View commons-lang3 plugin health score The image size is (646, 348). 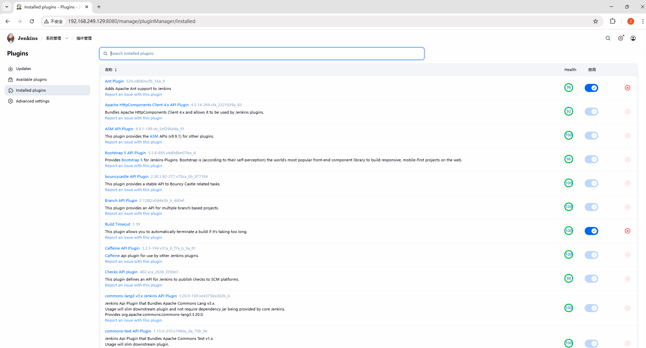[569, 308]
